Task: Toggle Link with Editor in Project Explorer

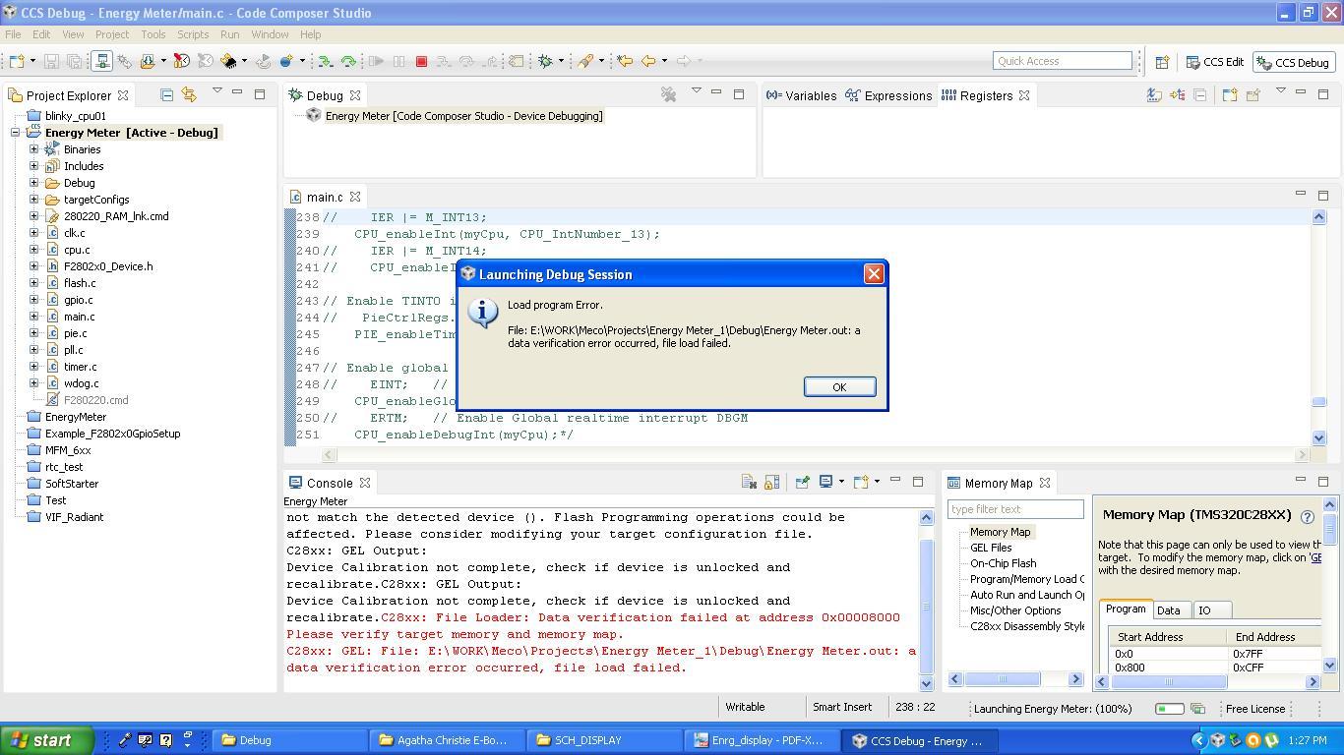Action: 189,95
